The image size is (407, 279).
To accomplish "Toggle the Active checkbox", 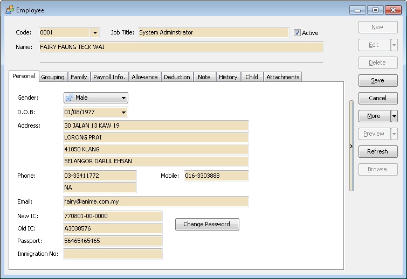I will 297,33.
